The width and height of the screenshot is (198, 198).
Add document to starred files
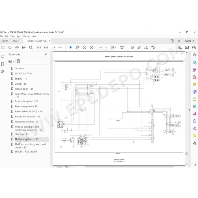click(x=10, y=48)
